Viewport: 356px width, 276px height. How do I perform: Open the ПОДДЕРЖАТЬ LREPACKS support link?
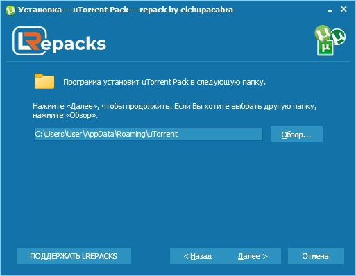[x=74, y=256]
